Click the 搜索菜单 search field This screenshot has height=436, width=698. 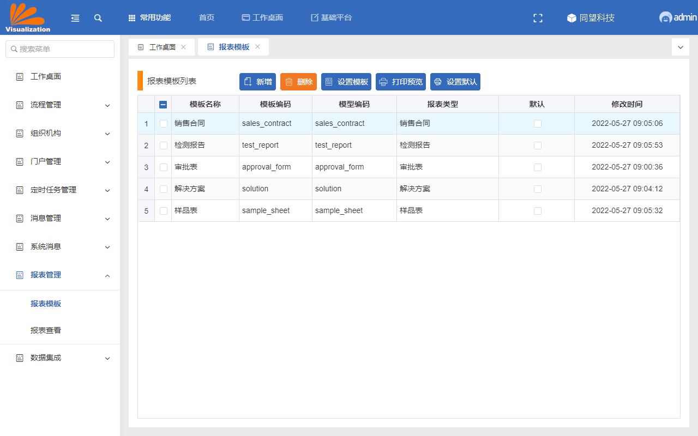tap(60, 49)
